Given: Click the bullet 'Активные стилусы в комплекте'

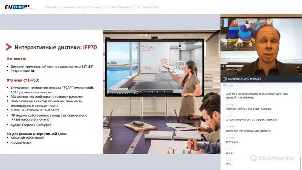Looking at the screenshot, I should point(35,110).
